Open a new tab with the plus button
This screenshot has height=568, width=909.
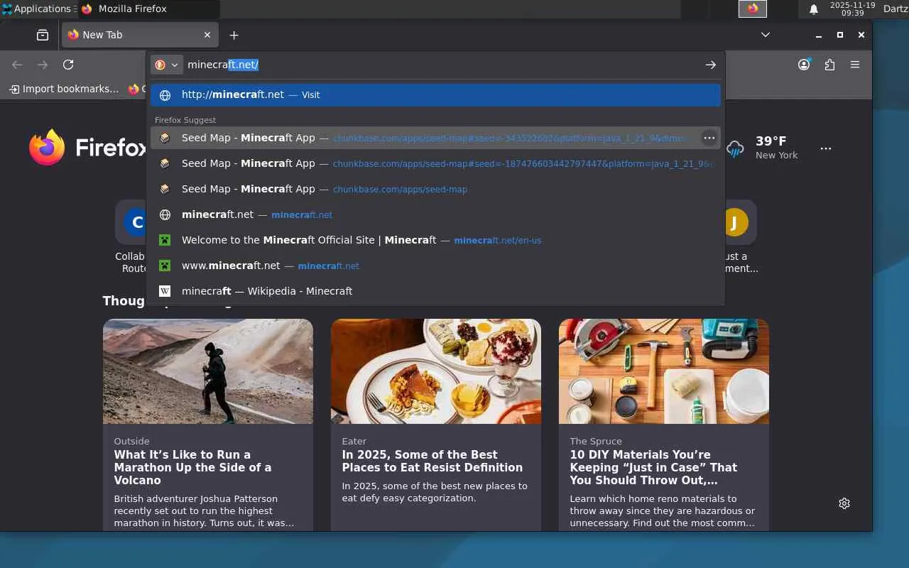[x=234, y=35]
